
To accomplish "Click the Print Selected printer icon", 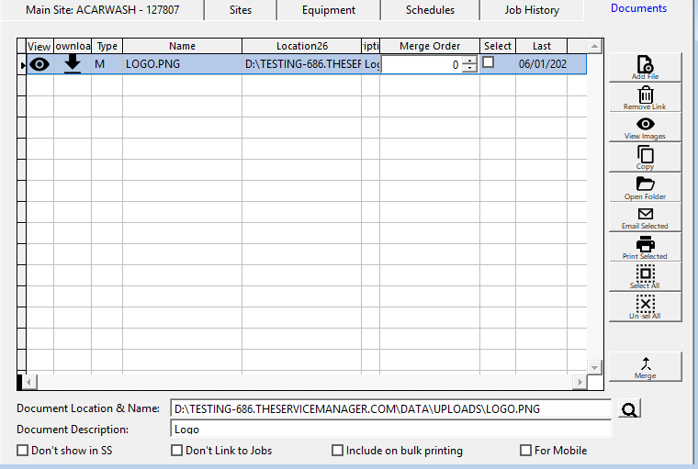I will [x=645, y=247].
